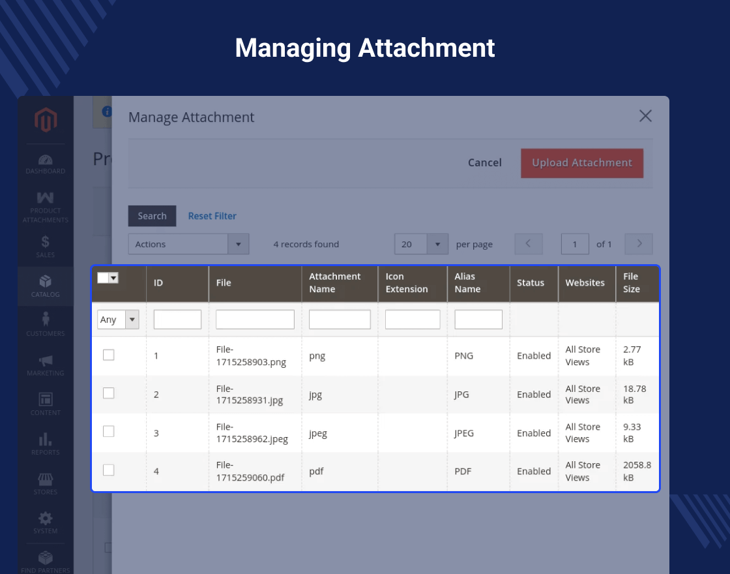The width and height of the screenshot is (730, 574).
Task: Open Find Partners sidebar item
Action: (45, 562)
